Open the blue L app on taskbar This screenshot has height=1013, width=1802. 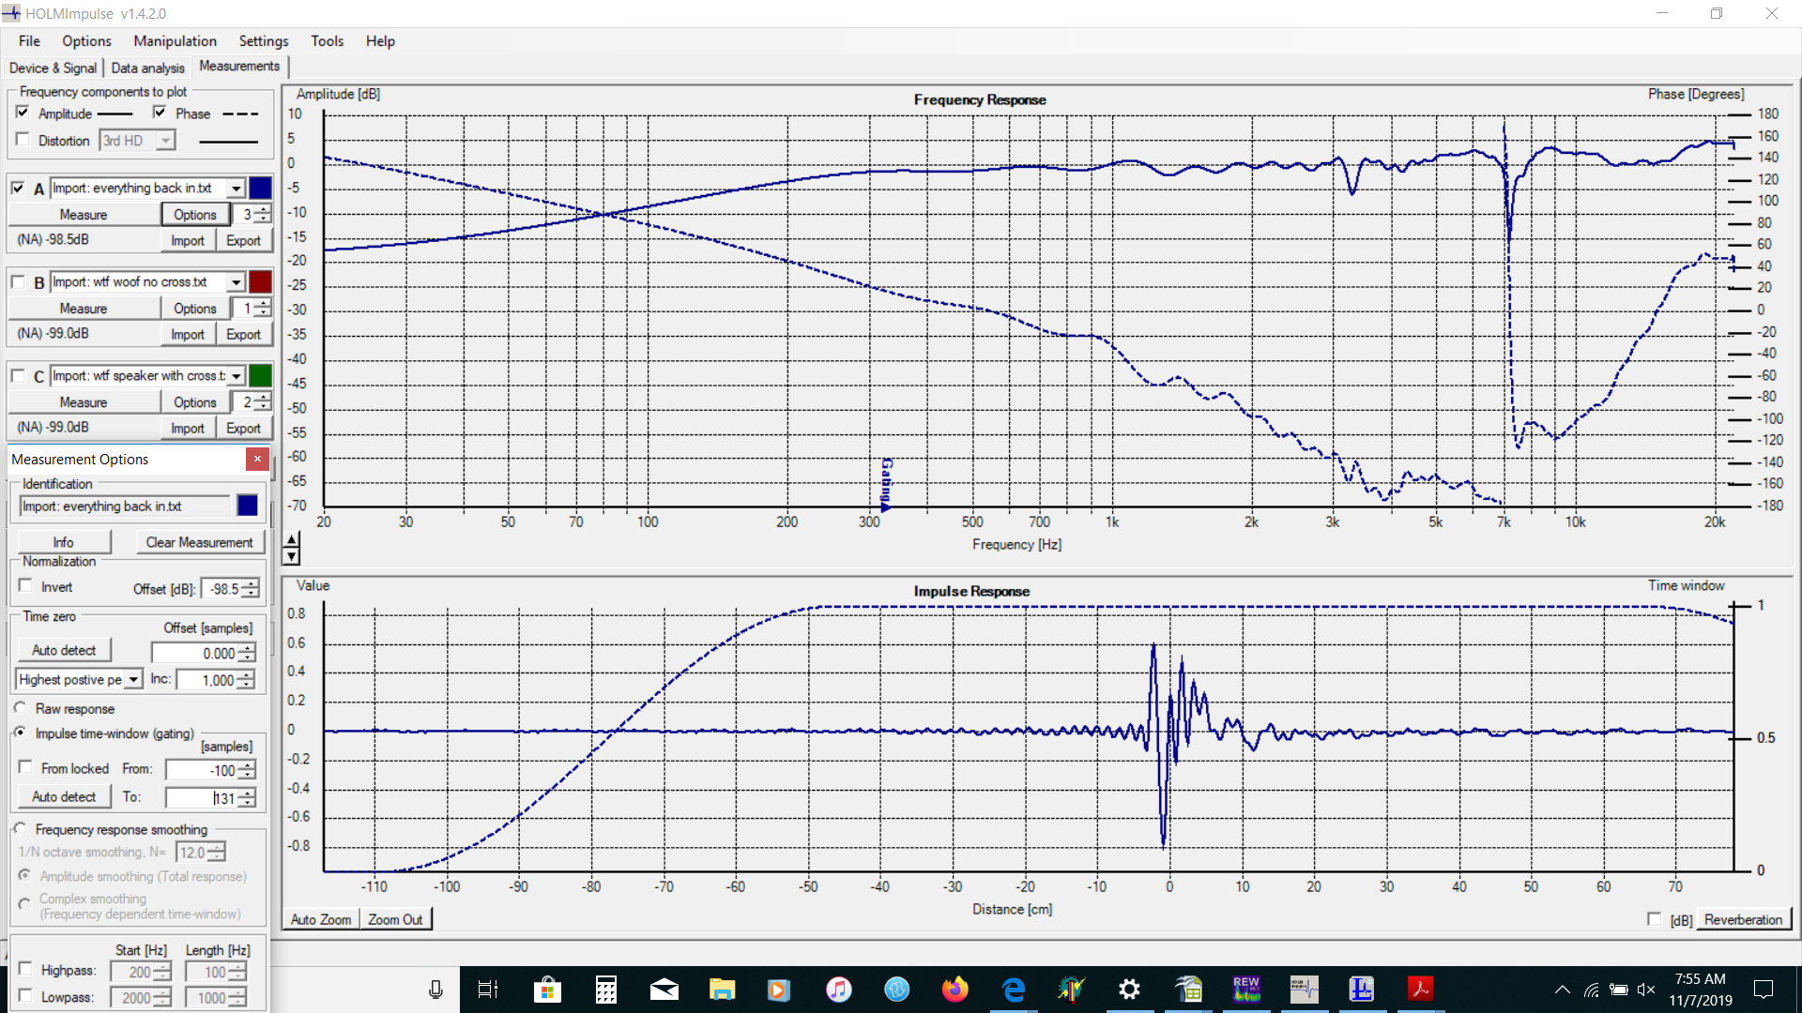(1362, 989)
